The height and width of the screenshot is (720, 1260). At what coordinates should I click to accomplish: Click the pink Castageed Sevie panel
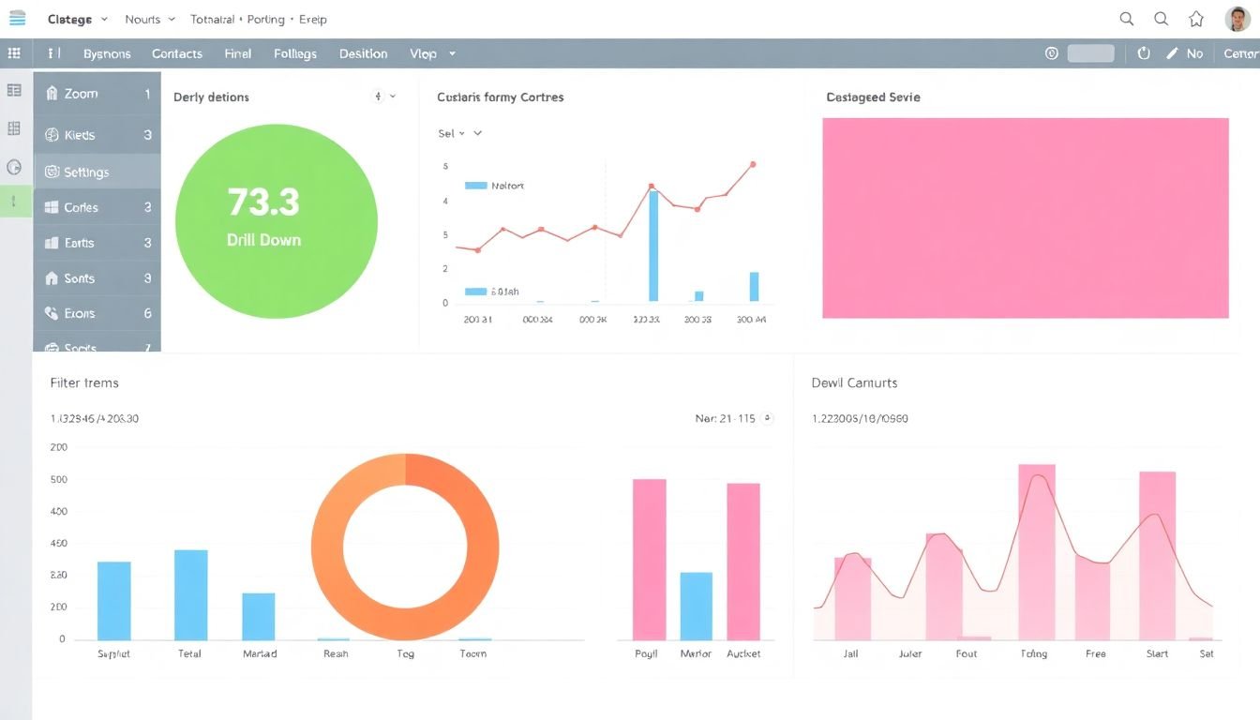point(1026,217)
